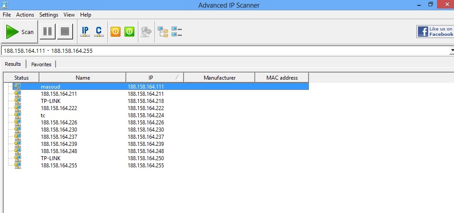The width and height of the screenshot is (454, 213).
Task: Sort by the MAC address column header
Action: pos(282,77)
